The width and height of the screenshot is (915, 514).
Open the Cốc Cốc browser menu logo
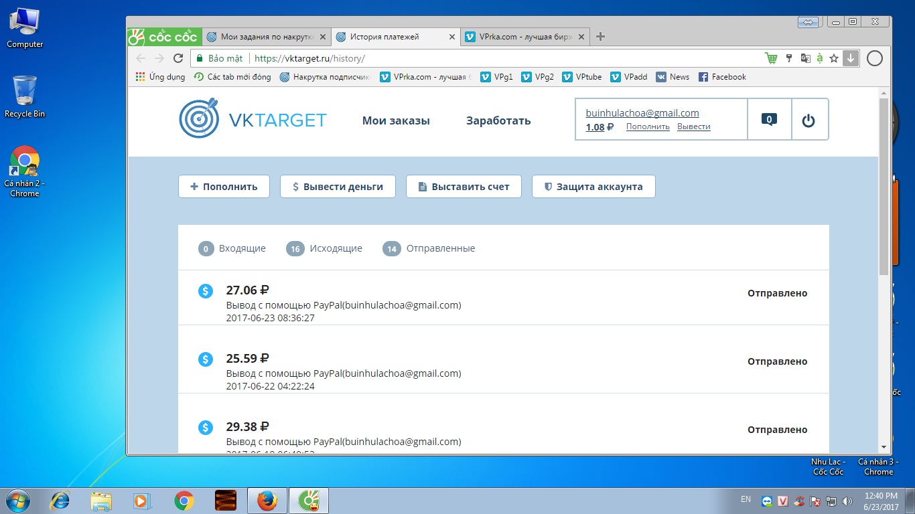163,37
